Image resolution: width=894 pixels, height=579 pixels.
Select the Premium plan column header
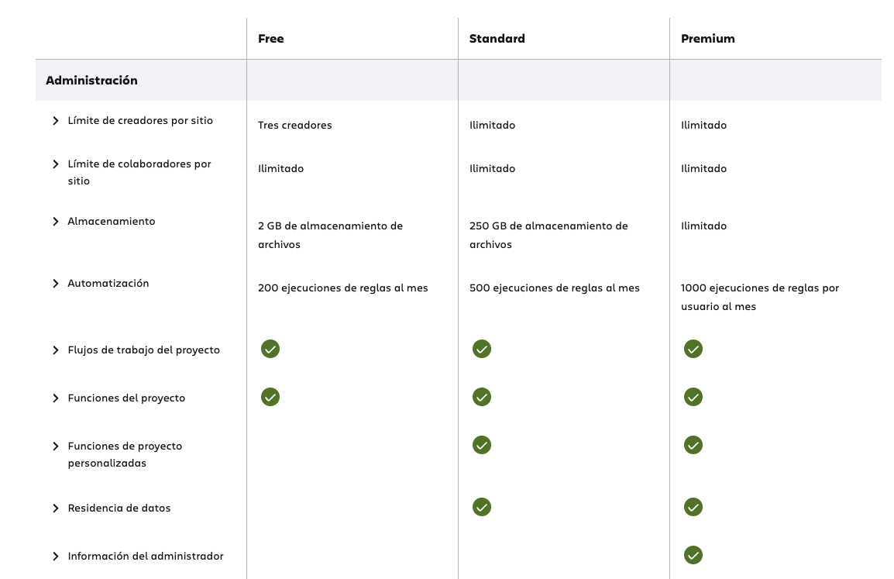707,39
